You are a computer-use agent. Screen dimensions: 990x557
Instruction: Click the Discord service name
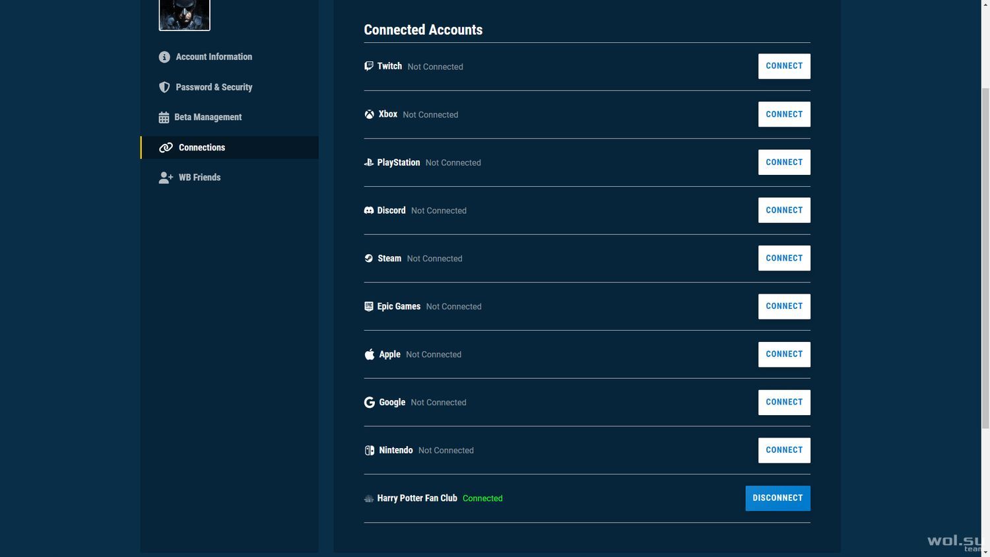391,211
